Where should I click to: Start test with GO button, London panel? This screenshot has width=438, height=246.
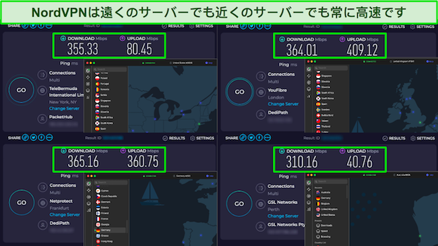click(239, 92)
